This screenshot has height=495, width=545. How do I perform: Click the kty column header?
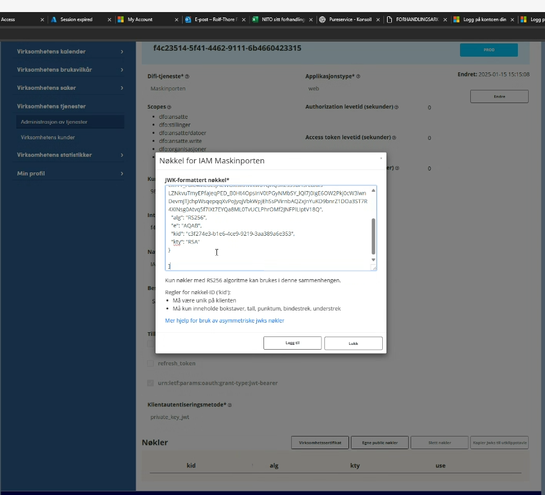[355, 465]
